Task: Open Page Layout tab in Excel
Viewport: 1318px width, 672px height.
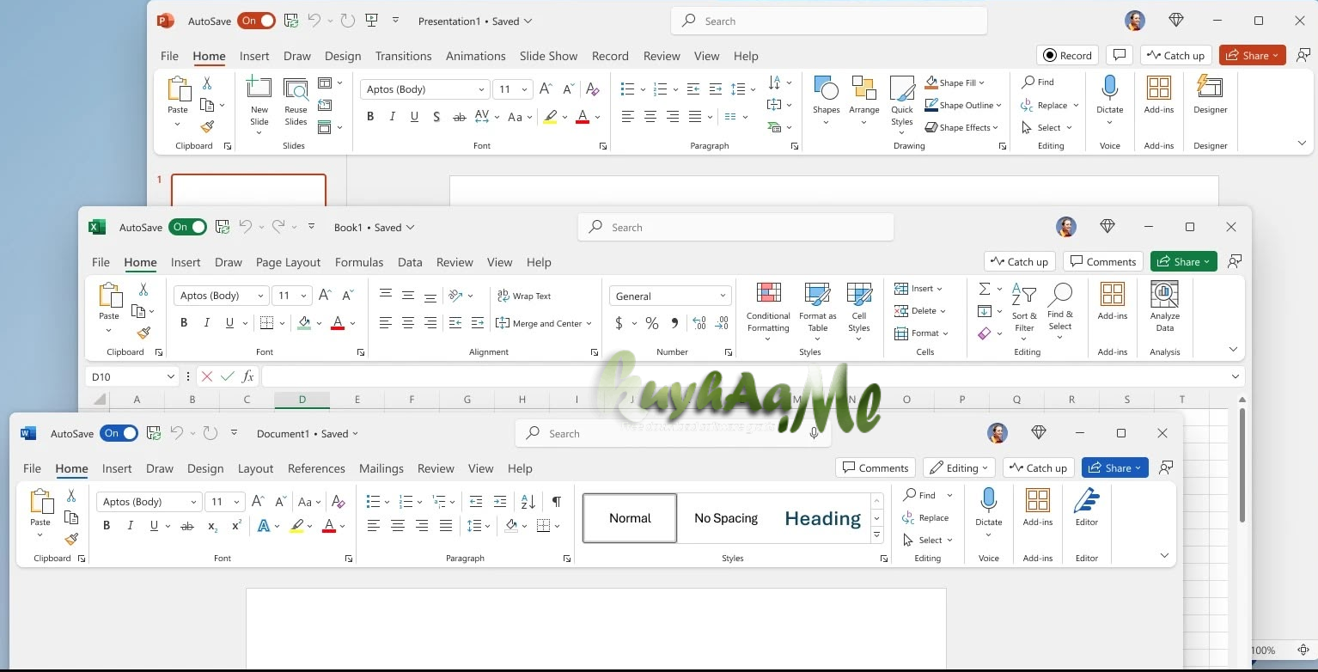Action: pos(288,262)
